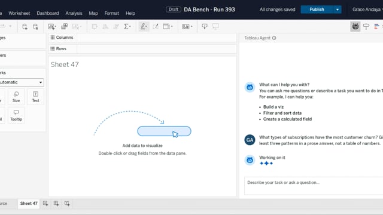
Task: Click the Size button on Marks card
Action: tap(16, 97)
